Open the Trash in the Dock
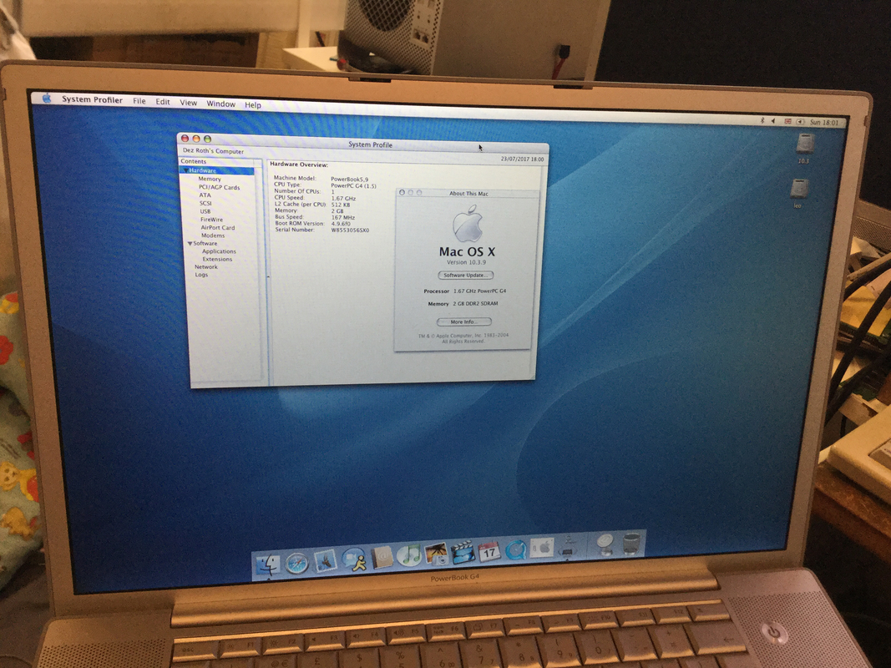Image resolution: width=891 pixels, height=668 pixels. click(632, 543)
